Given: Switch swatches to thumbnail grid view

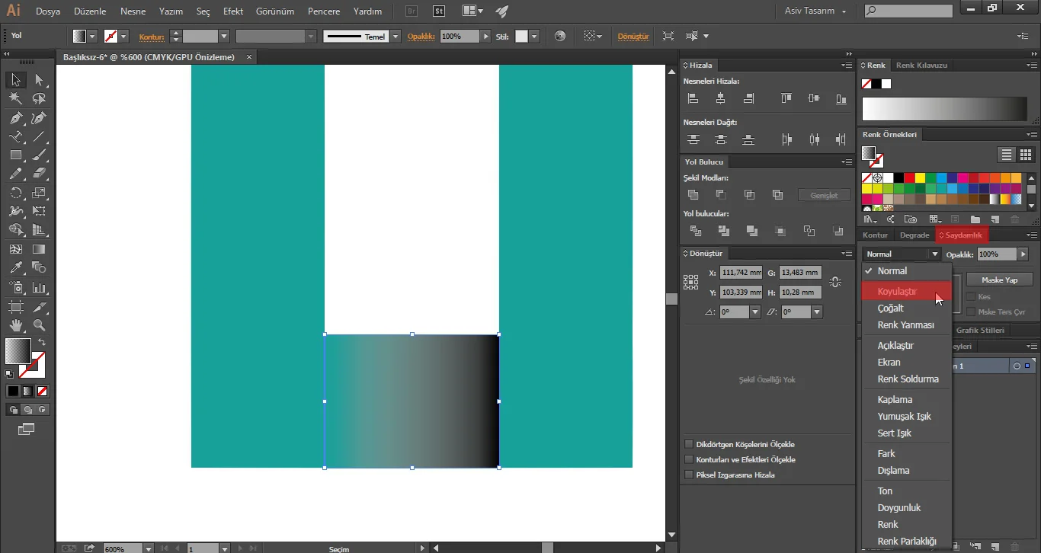Looking at the screenshot, I should [x=1026, y=155].
